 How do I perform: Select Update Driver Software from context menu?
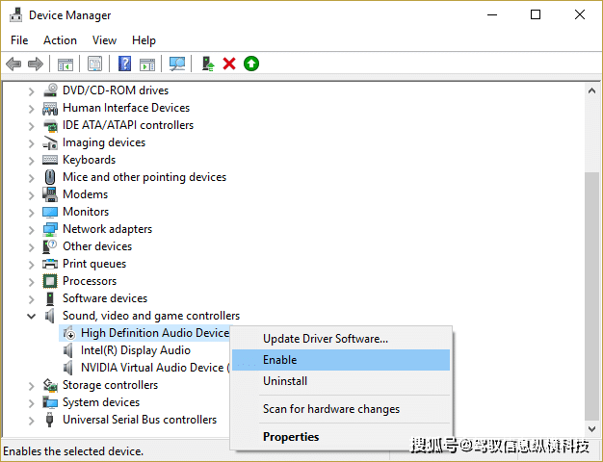coord(326,339)
